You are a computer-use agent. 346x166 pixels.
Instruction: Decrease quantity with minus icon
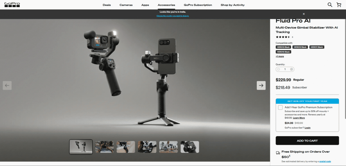pos(279,69)
